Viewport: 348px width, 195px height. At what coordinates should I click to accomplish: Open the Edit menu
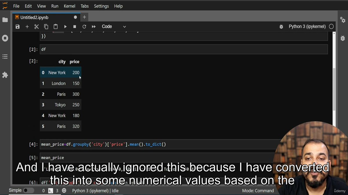click(x=28, y=6)
